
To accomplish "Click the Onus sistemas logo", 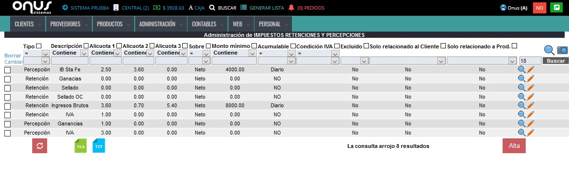I will 32,8.
